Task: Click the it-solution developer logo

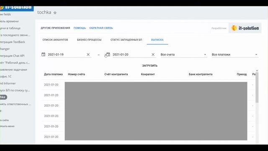Action: [x=245, y=28]
